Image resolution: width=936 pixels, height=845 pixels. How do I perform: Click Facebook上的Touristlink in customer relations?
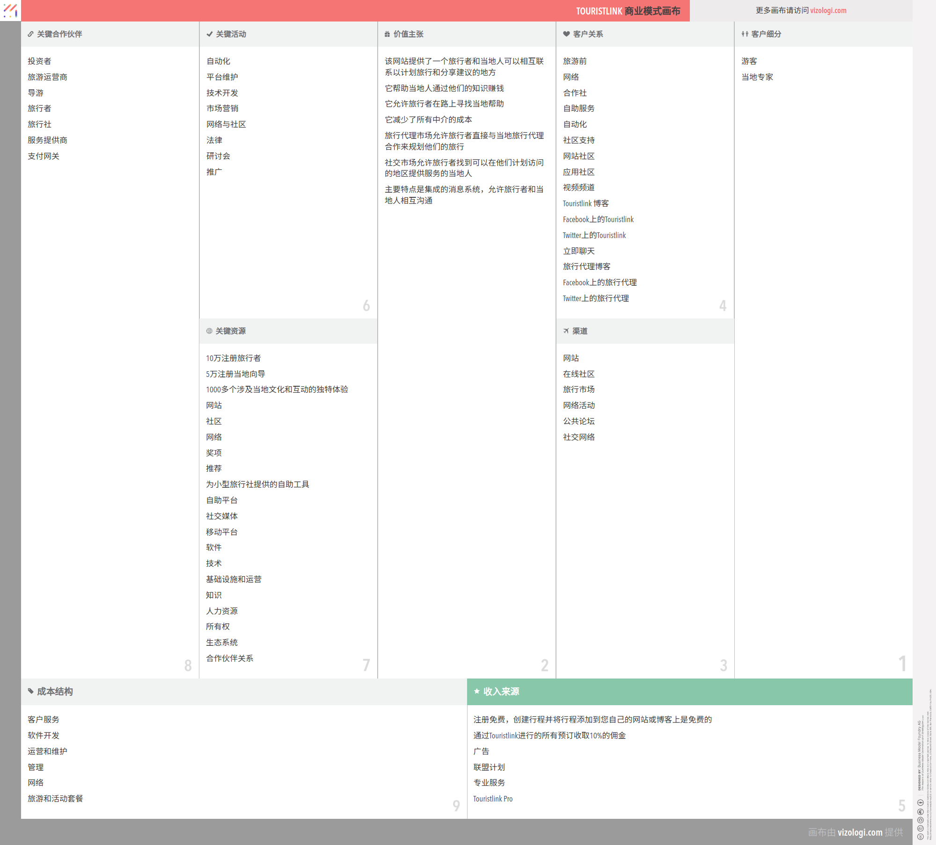(598, 219)
